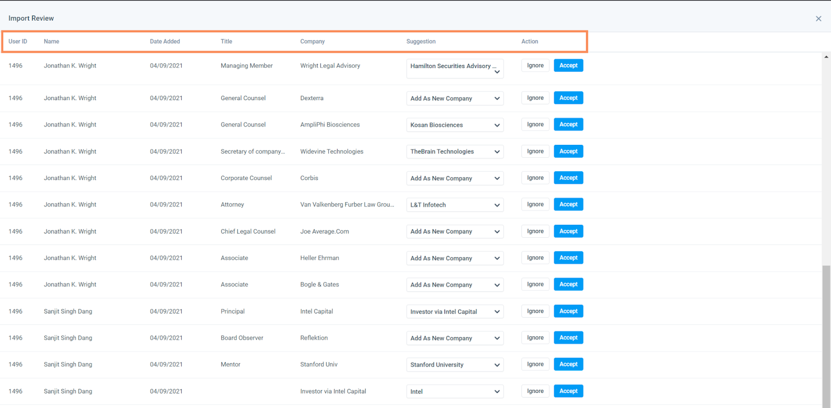Viewport: 831px width, 408px height.
Task: Click the Suggestion column header
Action: tap(421, 42)
